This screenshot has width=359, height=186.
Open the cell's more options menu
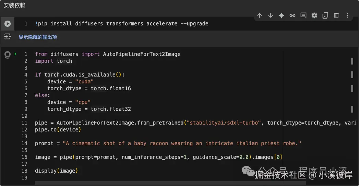click(347, 15)
